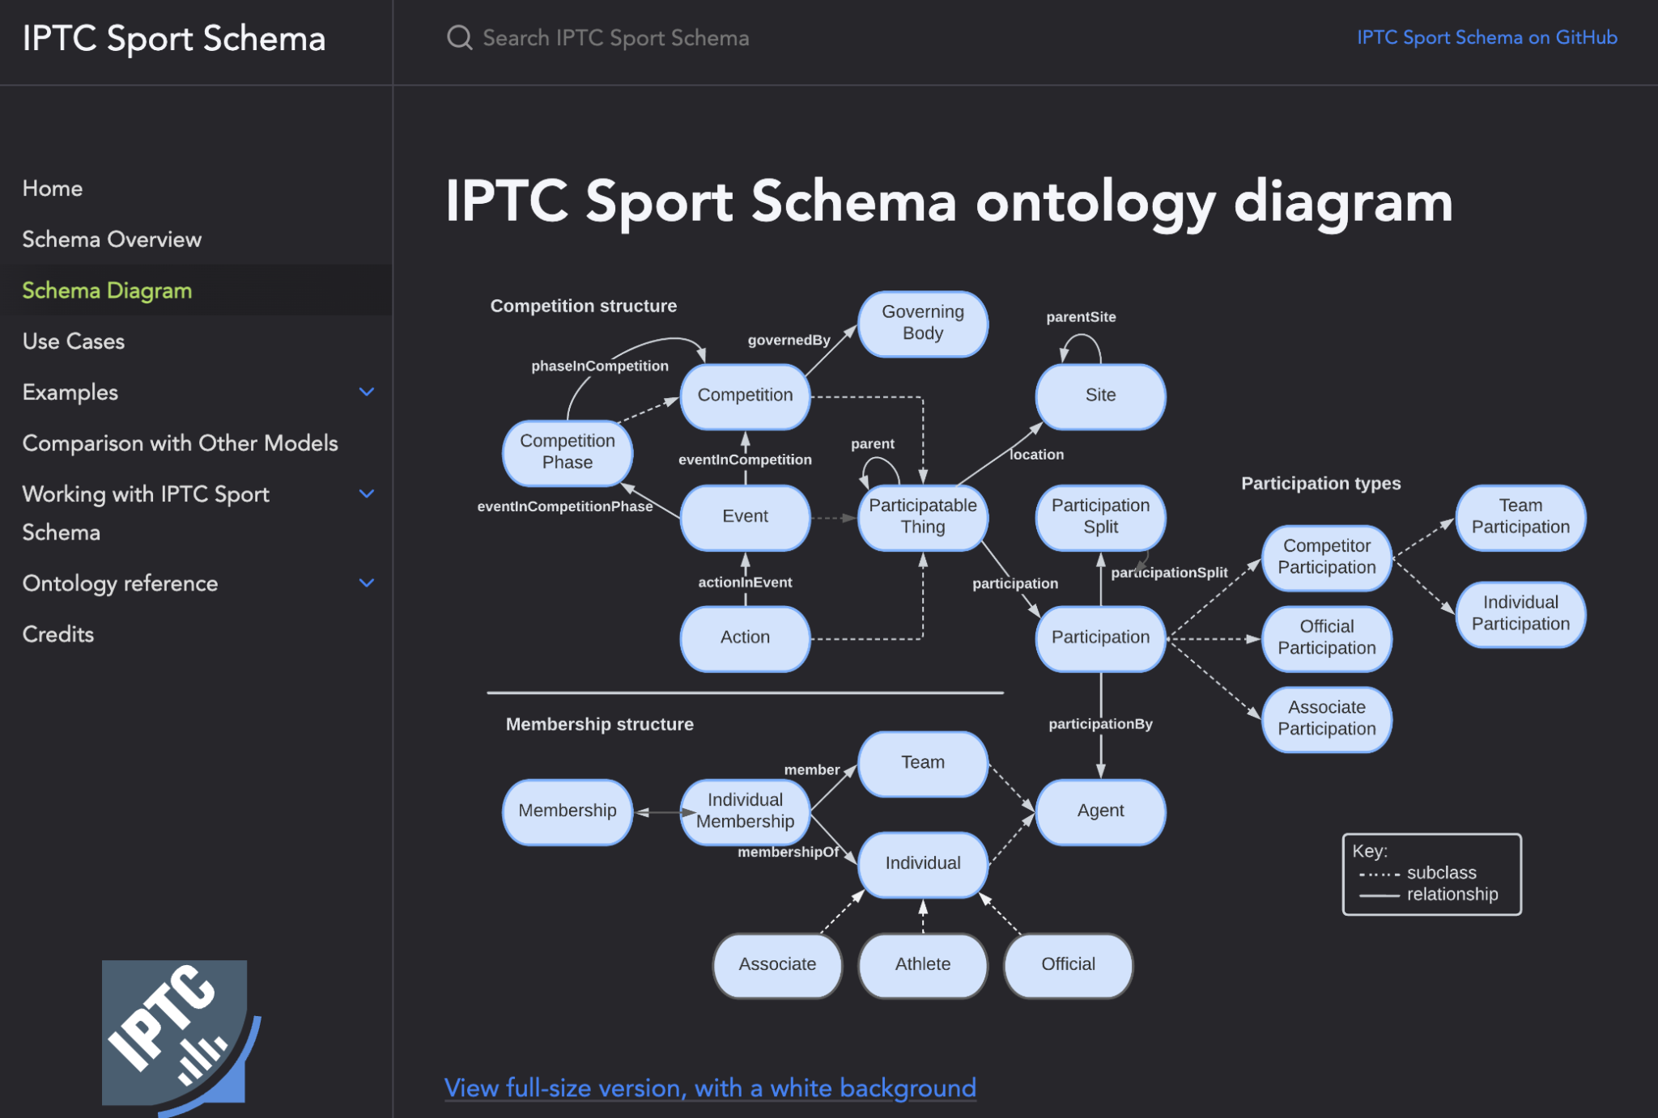Click the Key legend box

coord(1431,874)
